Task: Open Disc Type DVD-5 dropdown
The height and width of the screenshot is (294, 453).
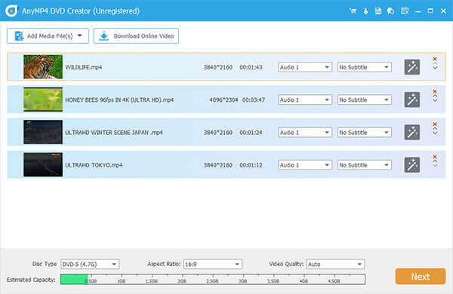Action: 90,264
